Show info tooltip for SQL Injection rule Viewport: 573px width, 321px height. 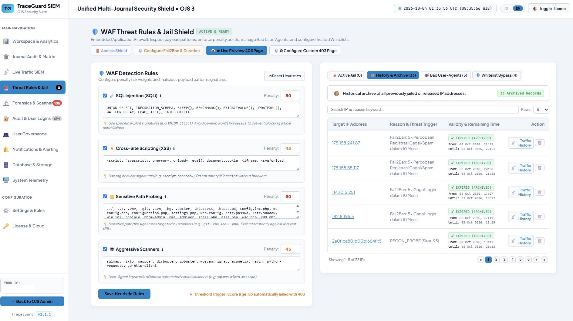161,96
